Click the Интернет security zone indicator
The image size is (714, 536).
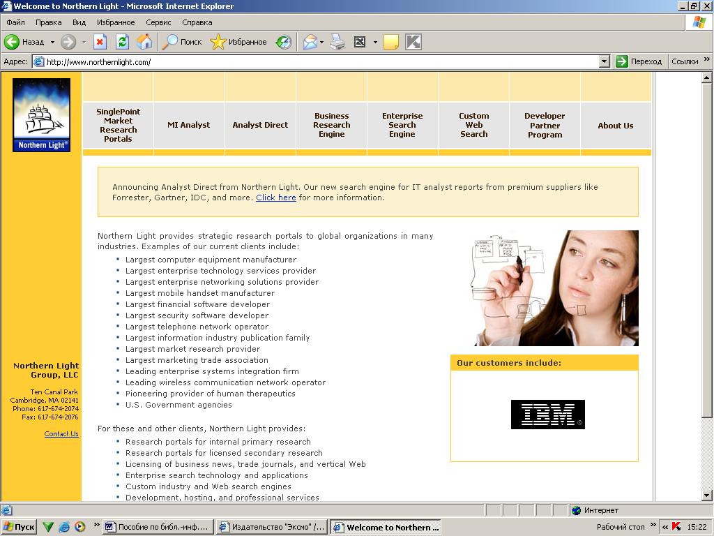(595, 510)
